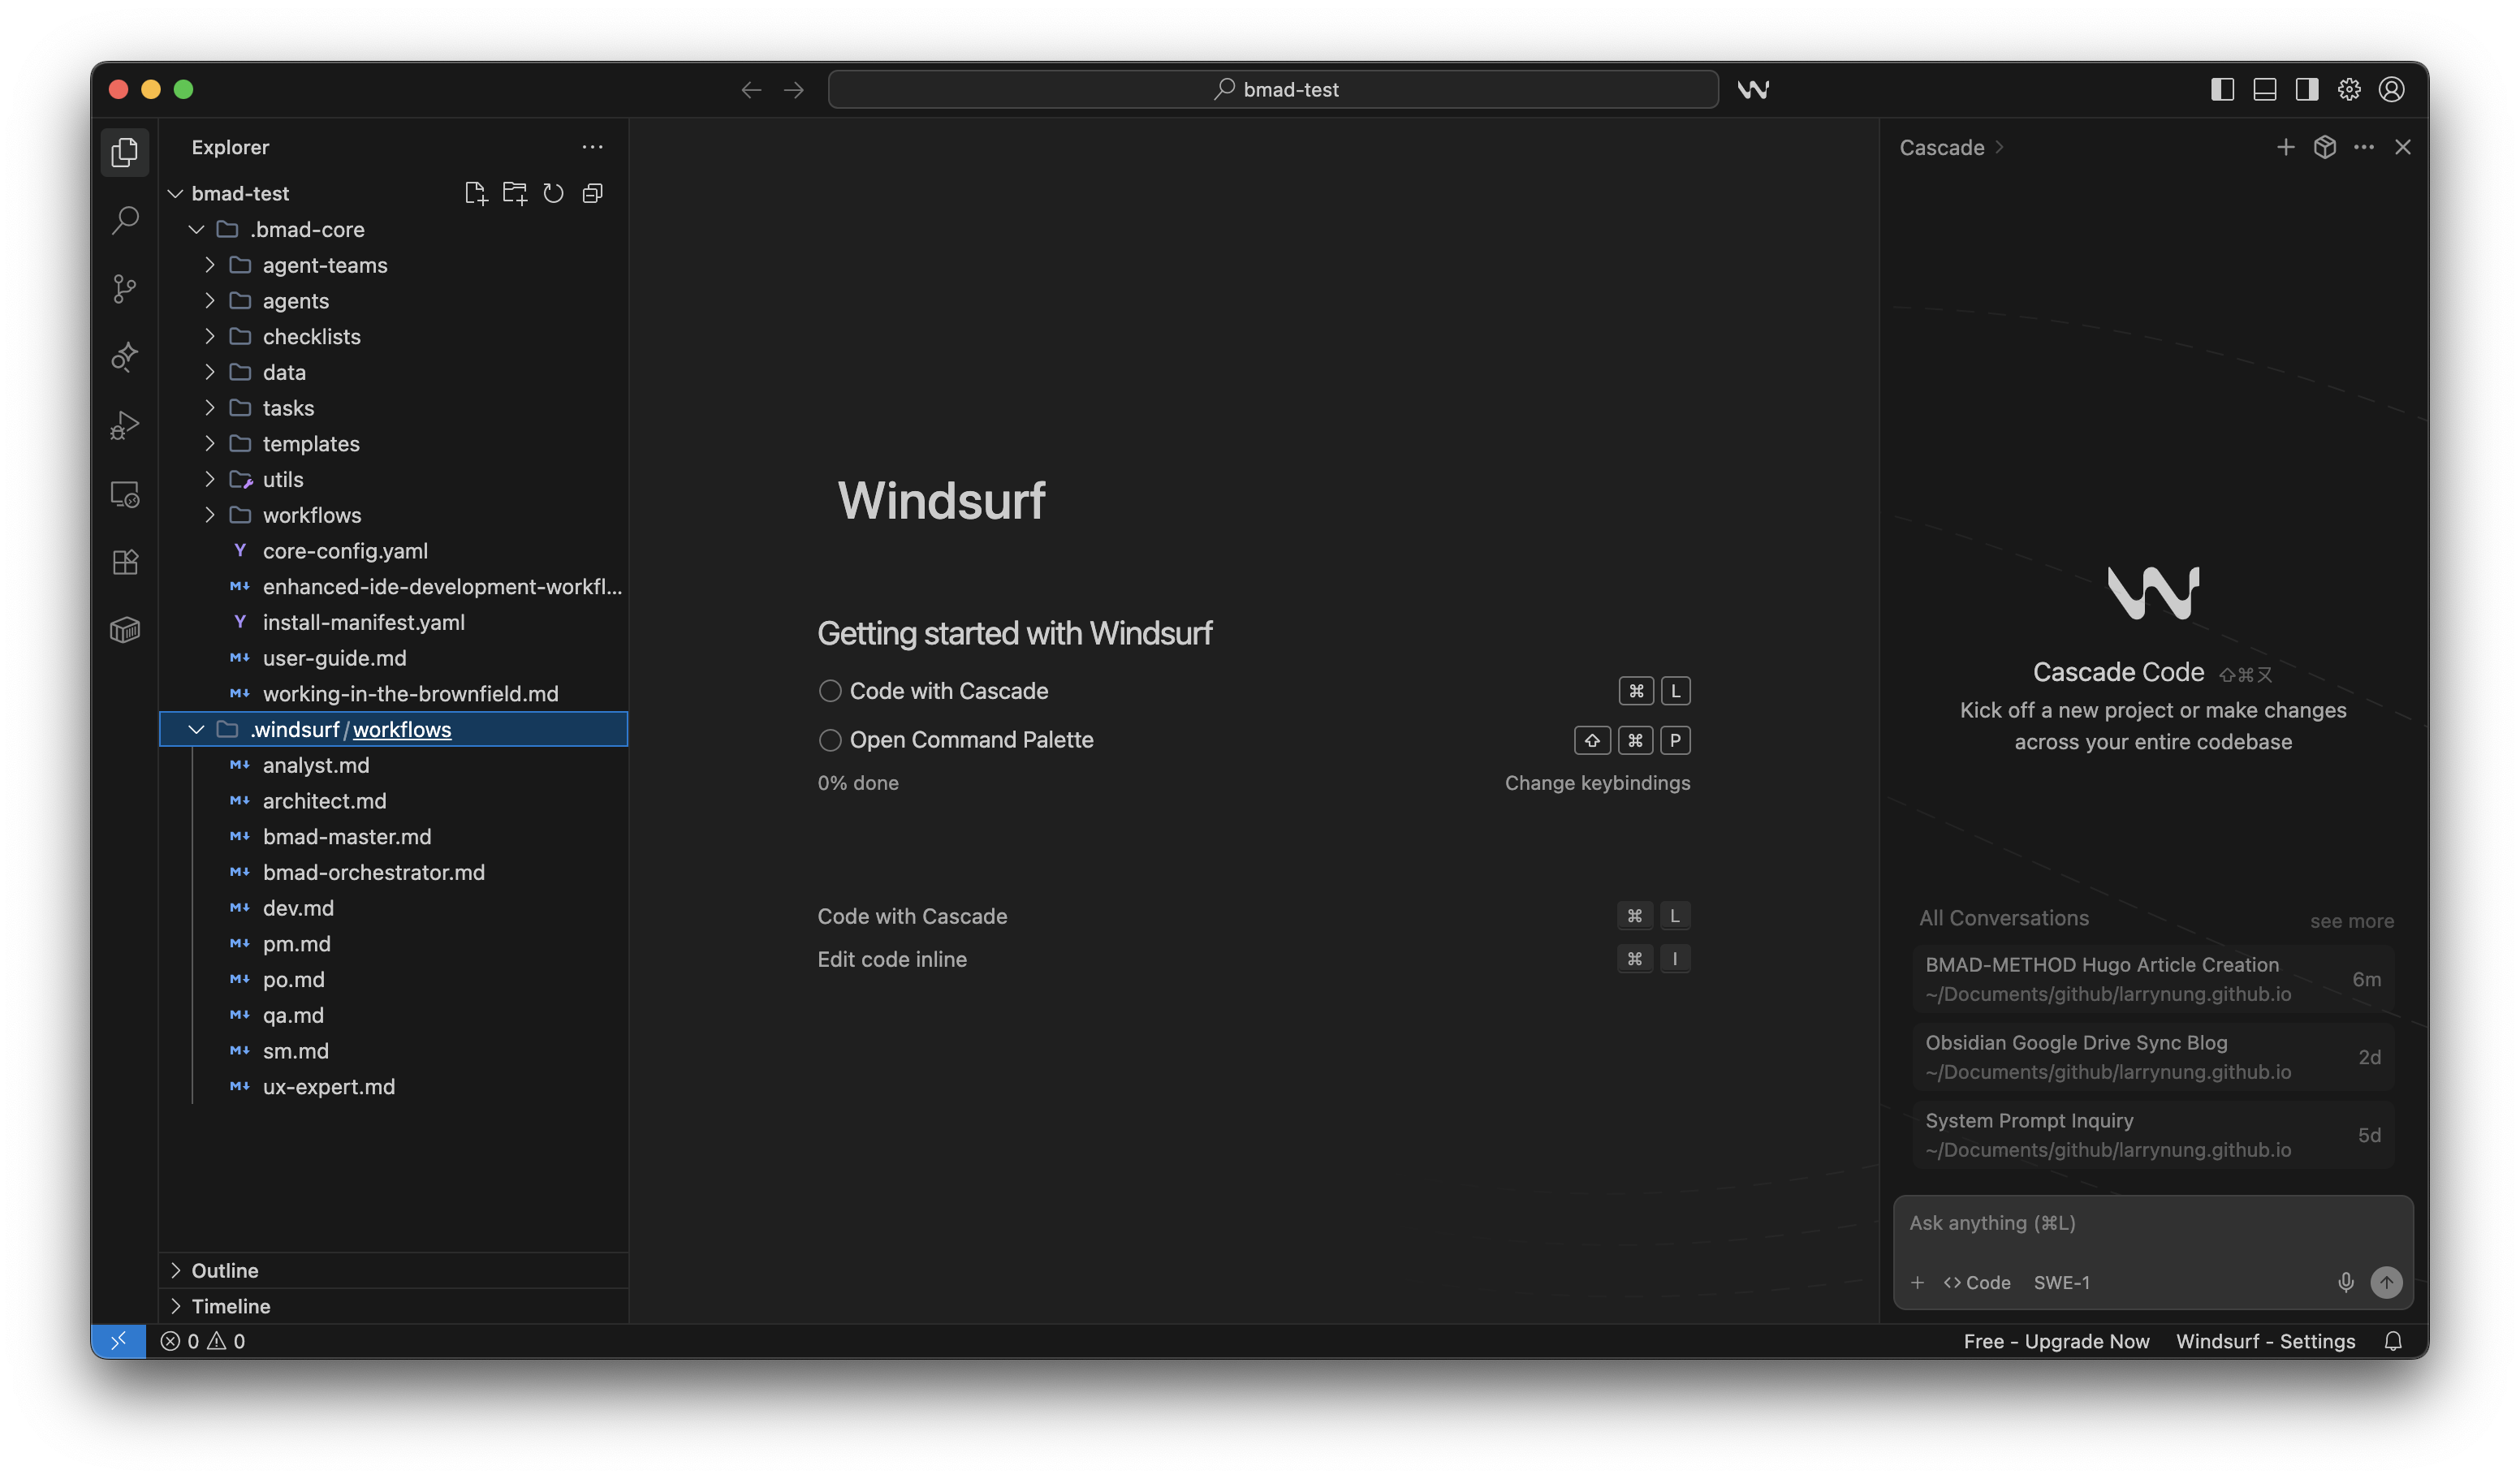Expand the checklists folder
Image resolution: width=2520 pixels, height=1479 pixels.
[x=209, y=336]
